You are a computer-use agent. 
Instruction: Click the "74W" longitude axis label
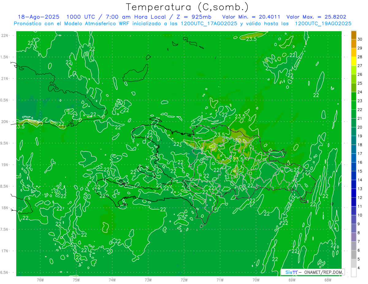[x=112, y=280]
